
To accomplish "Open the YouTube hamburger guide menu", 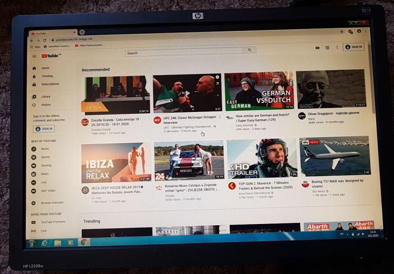I will click(x=34, y=56).
